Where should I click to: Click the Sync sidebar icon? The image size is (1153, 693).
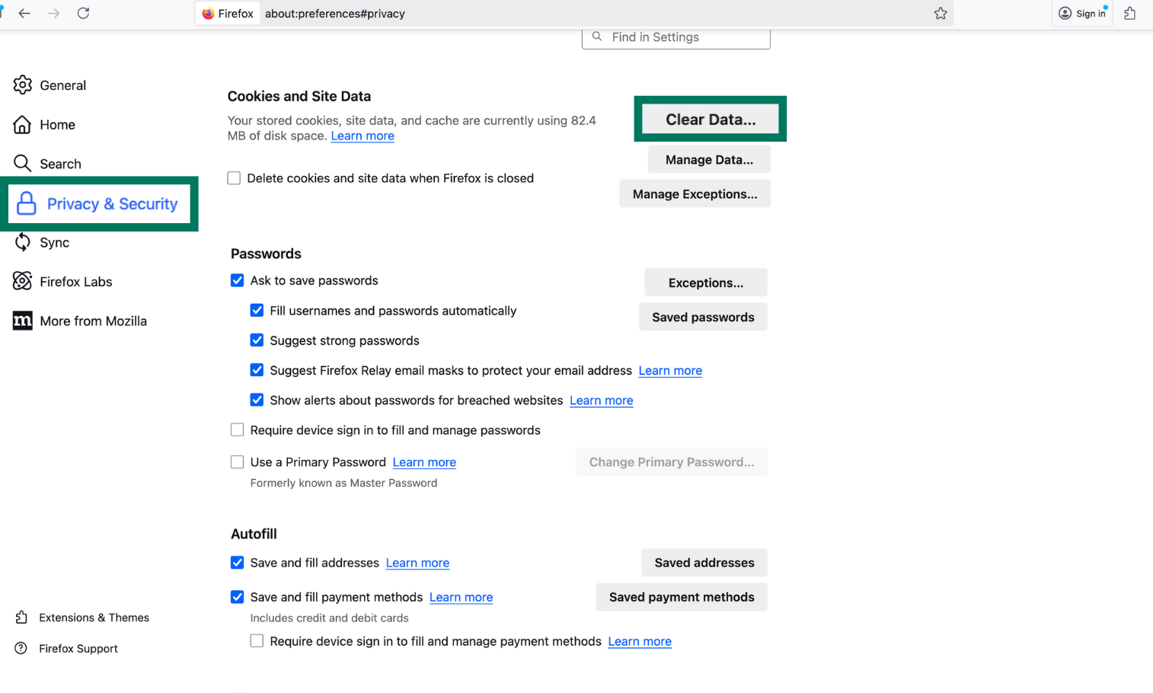click(23, 242)
